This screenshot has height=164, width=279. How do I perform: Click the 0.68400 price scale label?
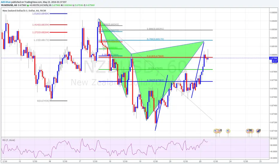[274, 21]
